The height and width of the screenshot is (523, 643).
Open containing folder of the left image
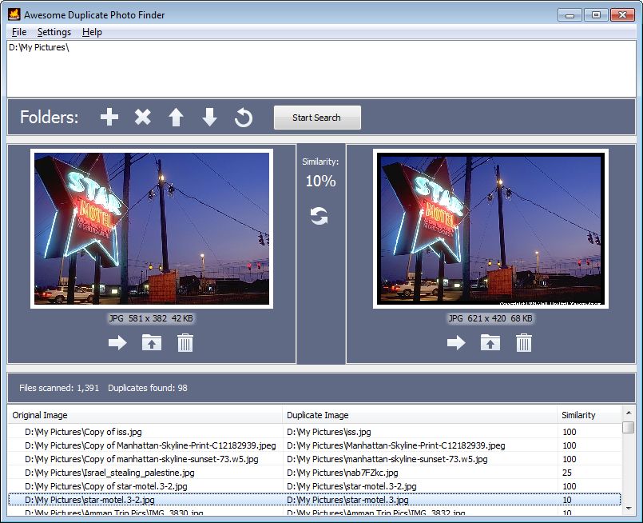(x=151, y=342)
